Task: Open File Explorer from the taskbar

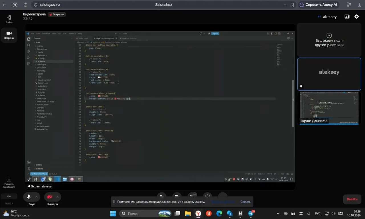Action: (188, 213)
